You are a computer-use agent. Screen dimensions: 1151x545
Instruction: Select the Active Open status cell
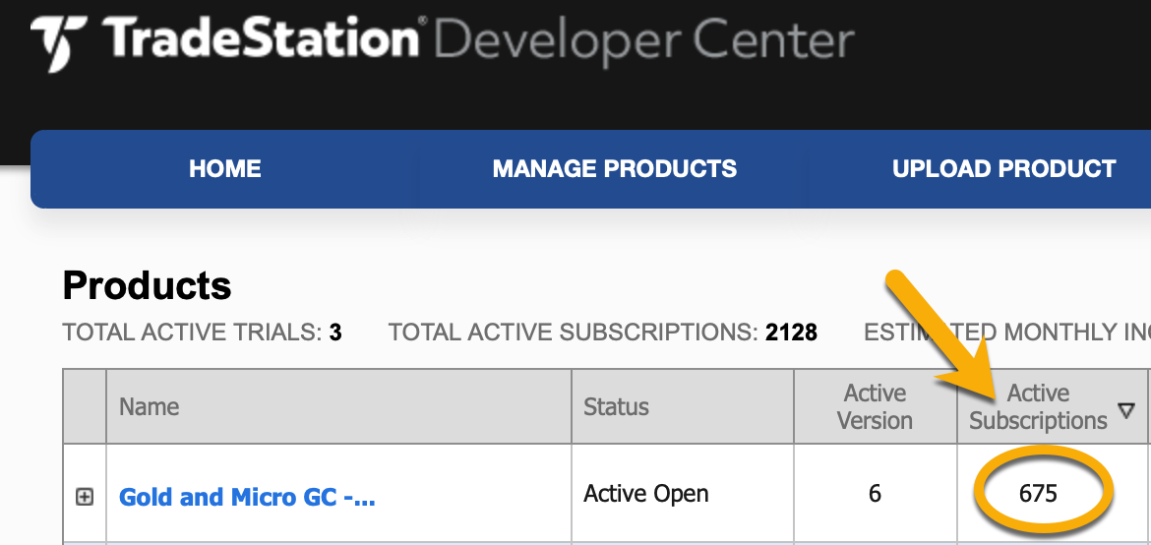tap(646, 494)
